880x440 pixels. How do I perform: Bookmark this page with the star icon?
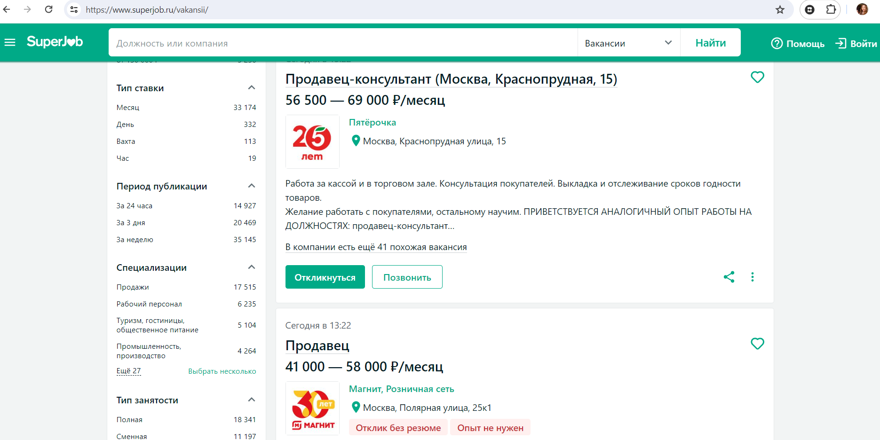(x=780, y=10)
